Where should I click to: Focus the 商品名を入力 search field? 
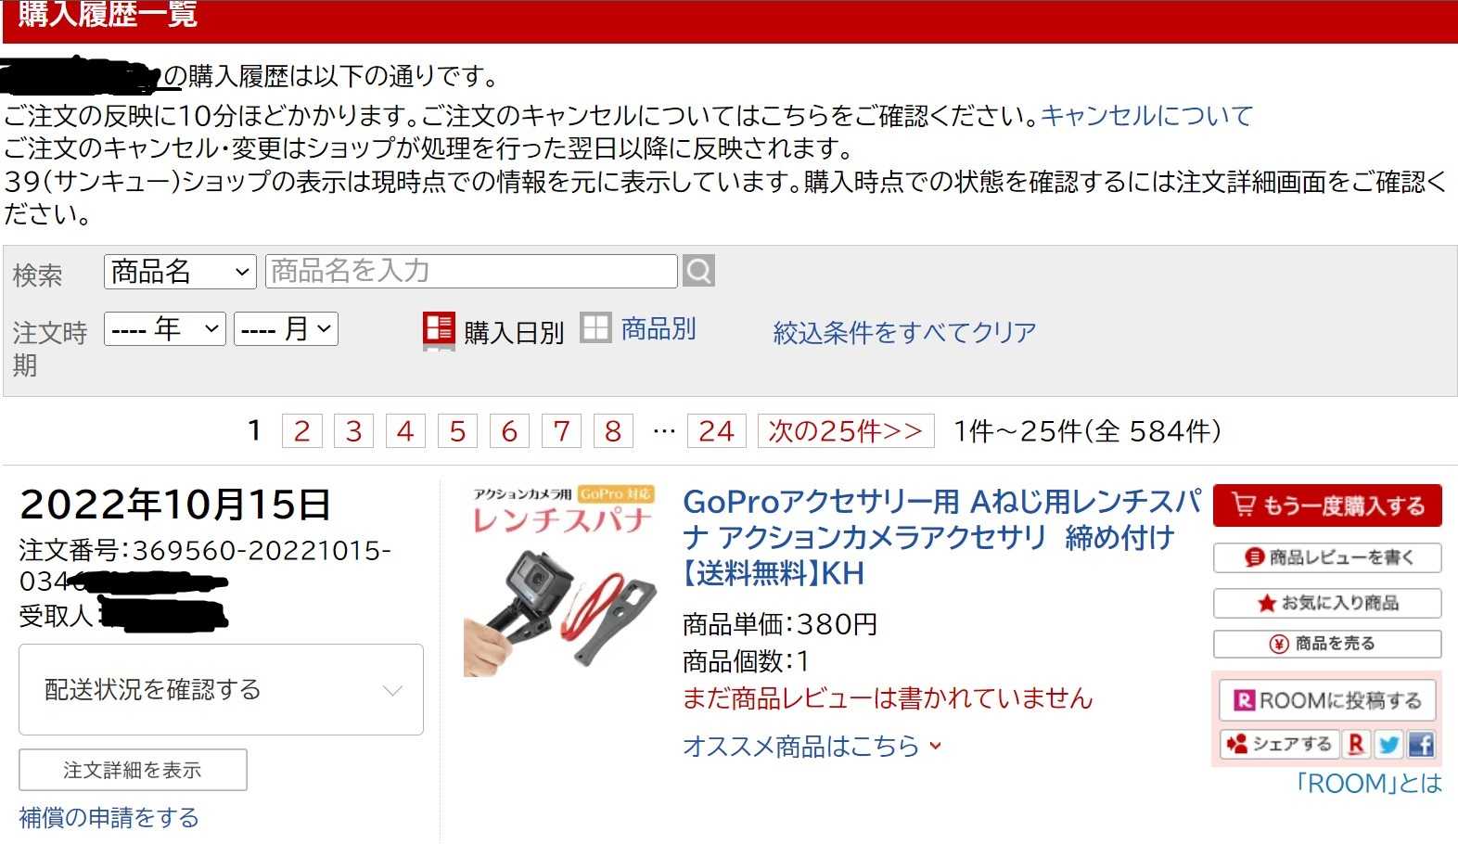[x=471, y=271]
